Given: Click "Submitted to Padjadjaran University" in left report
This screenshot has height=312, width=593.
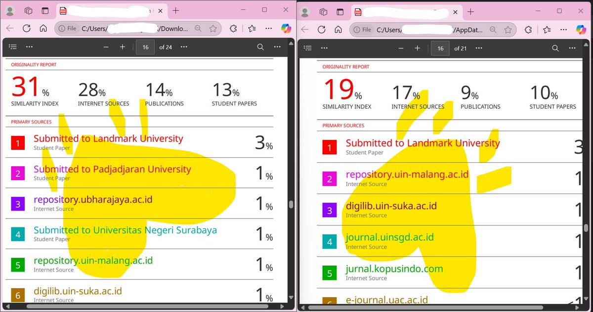Looking at the screenshot, I should 112,169.
